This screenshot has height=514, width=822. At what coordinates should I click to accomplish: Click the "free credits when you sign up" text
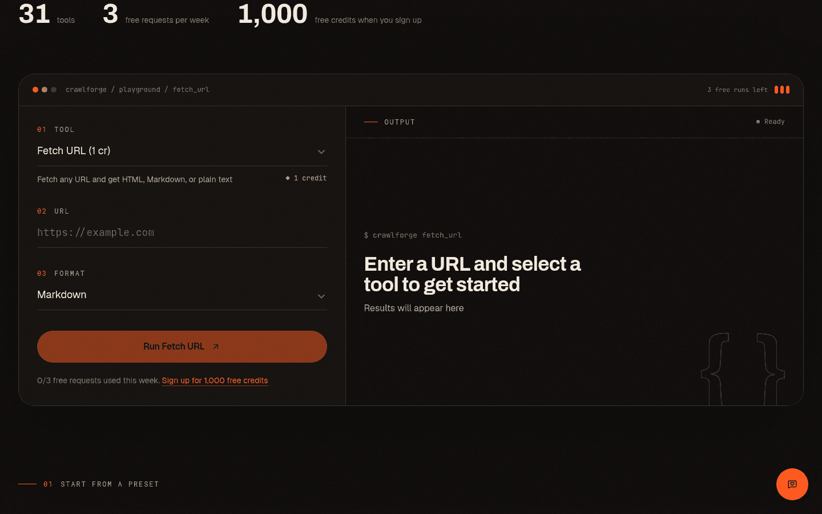[368, 20]
